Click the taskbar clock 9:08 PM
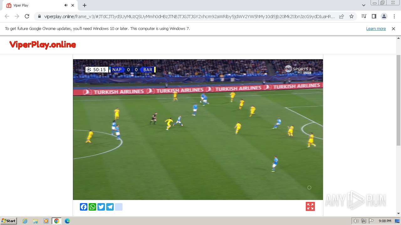Image resolution: width=401 pixels, height=225 pixels. pos(385,221)
